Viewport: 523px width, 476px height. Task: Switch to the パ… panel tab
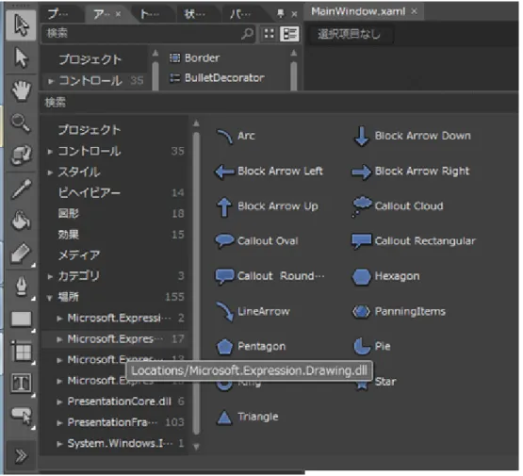tap(240, 14)
